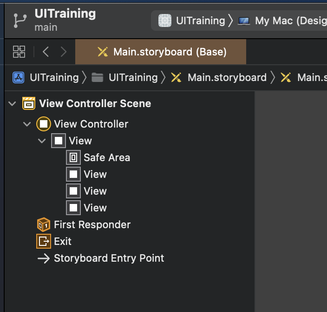Click the View Controller Scene icon
This screenshot has height=312, width=327.
point(29,103)
